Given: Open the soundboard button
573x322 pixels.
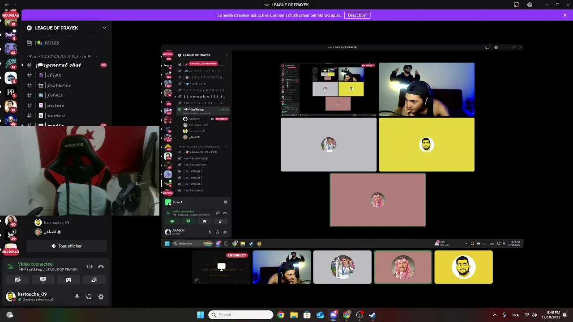Looking at the screenshot, I should (94, 280).
